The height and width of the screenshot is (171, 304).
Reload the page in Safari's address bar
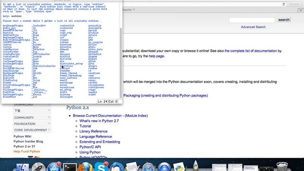coord(284,4)
